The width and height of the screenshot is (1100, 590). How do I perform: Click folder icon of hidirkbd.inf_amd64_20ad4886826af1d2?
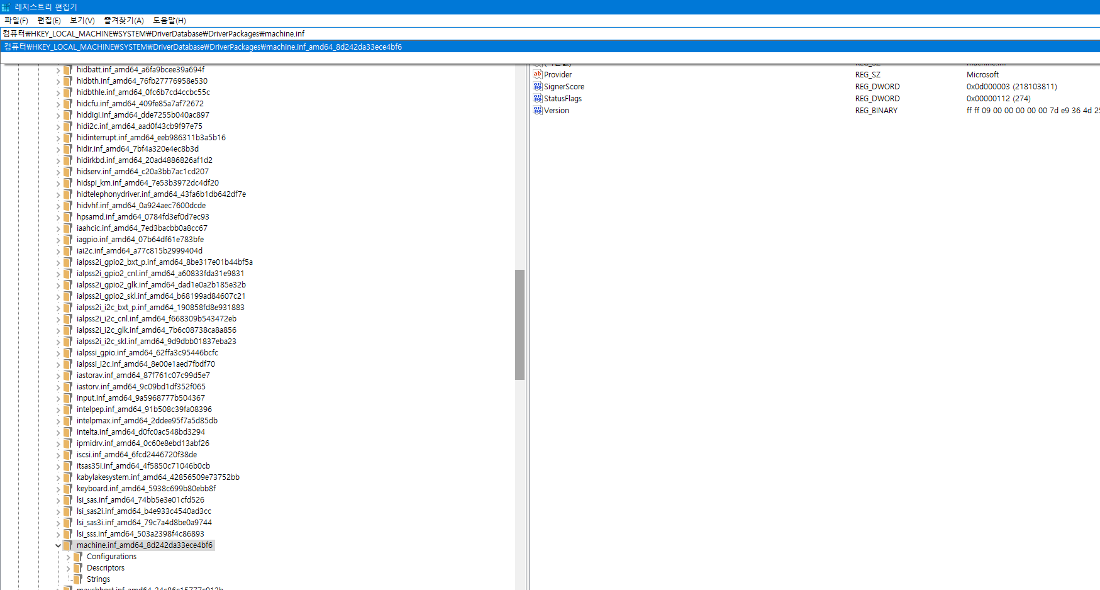pos(68,160)
